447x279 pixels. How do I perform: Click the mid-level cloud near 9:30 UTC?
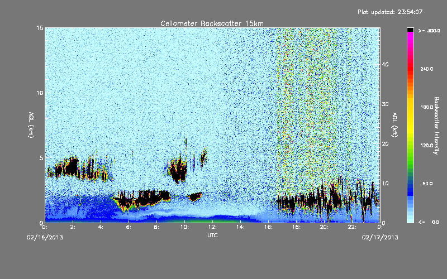[x=178, y=171]
